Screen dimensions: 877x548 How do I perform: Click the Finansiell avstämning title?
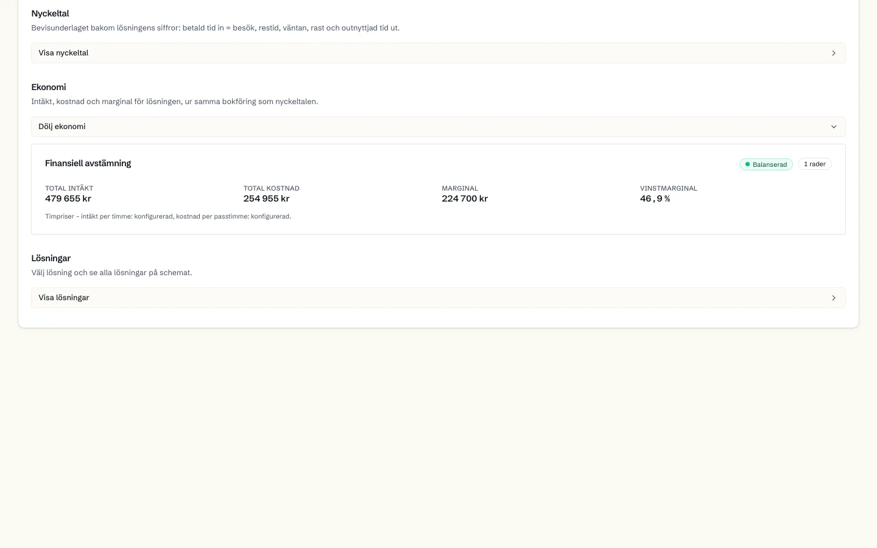coord(88,163)
